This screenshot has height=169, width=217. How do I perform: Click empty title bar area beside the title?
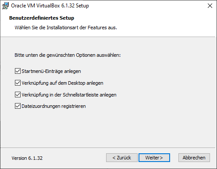[x=146, y=6]
